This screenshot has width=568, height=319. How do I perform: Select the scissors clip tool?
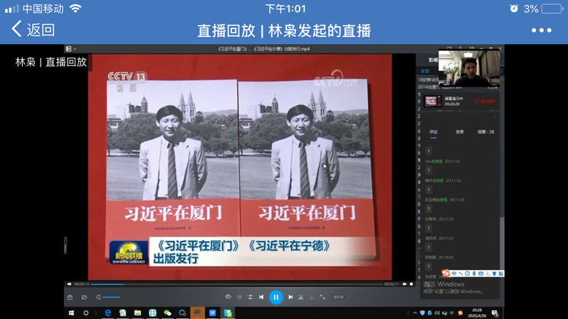pos(300,297)
